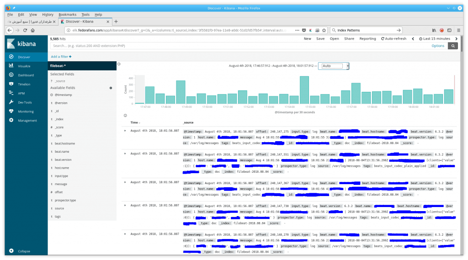Expand the first log document row

point(125,131)
